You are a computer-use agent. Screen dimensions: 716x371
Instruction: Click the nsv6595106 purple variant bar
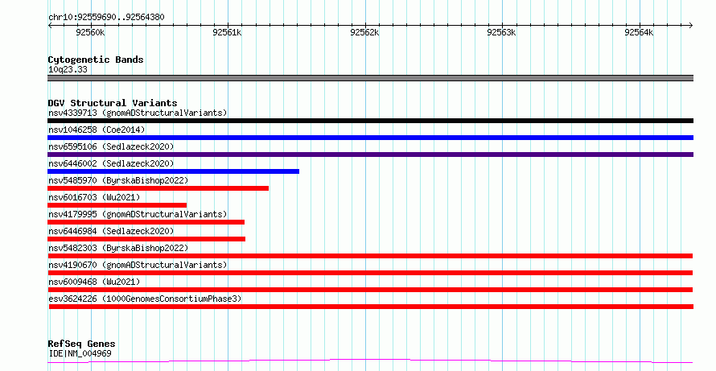pyautogui.click(x=370, y=155)
